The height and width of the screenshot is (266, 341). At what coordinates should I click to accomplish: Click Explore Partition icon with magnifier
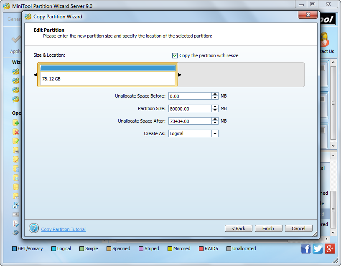[x=16, y=178]
